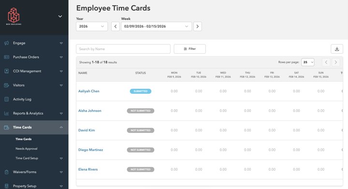The image size is (348, 189).
Task: Select Needs Approval submenu item
Action: coord(27,148)
